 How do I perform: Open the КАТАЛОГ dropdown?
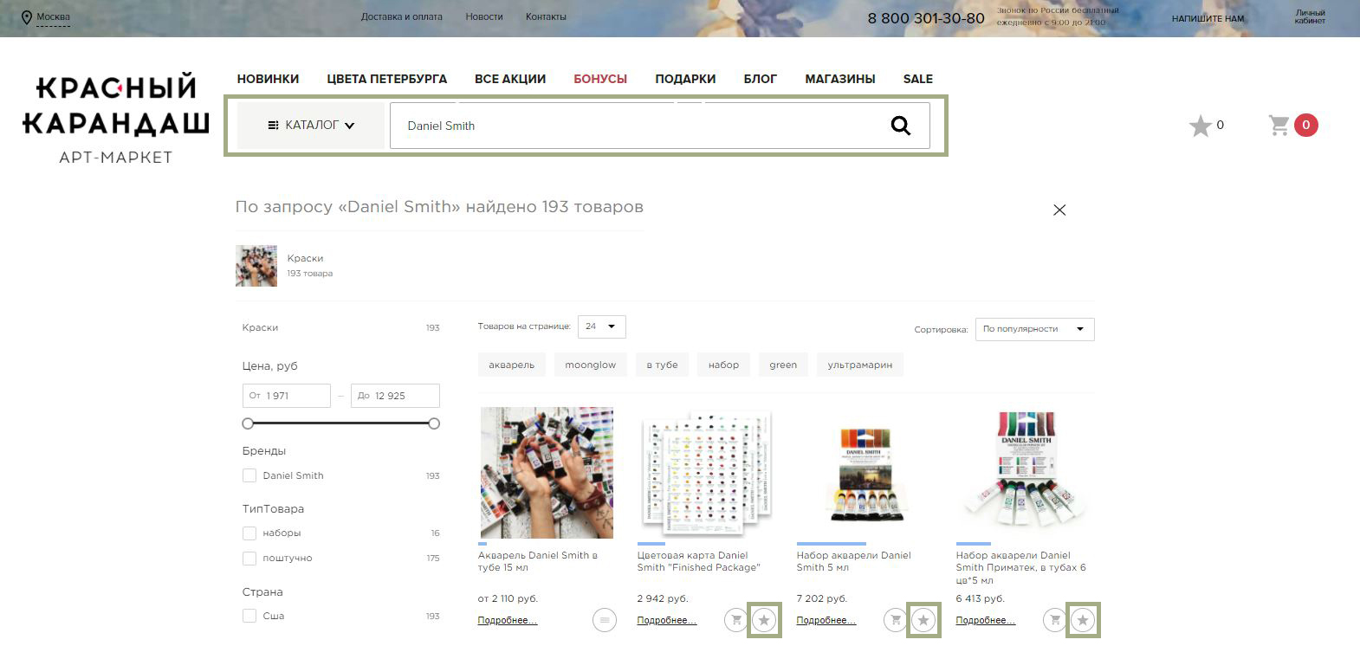click(x=311, y=126)
